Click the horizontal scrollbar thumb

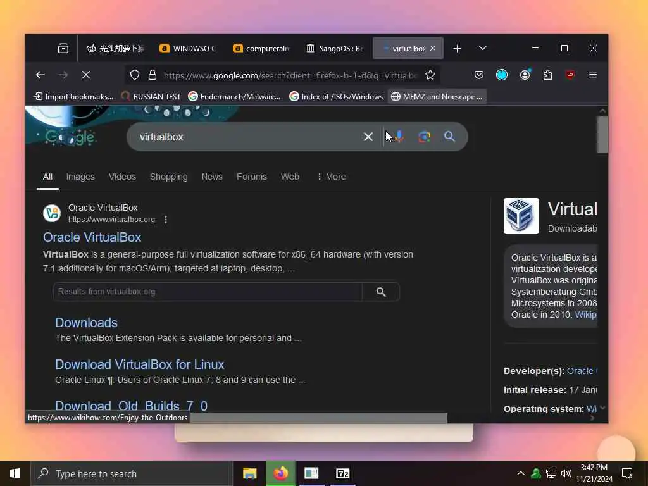tap(318, 418)
